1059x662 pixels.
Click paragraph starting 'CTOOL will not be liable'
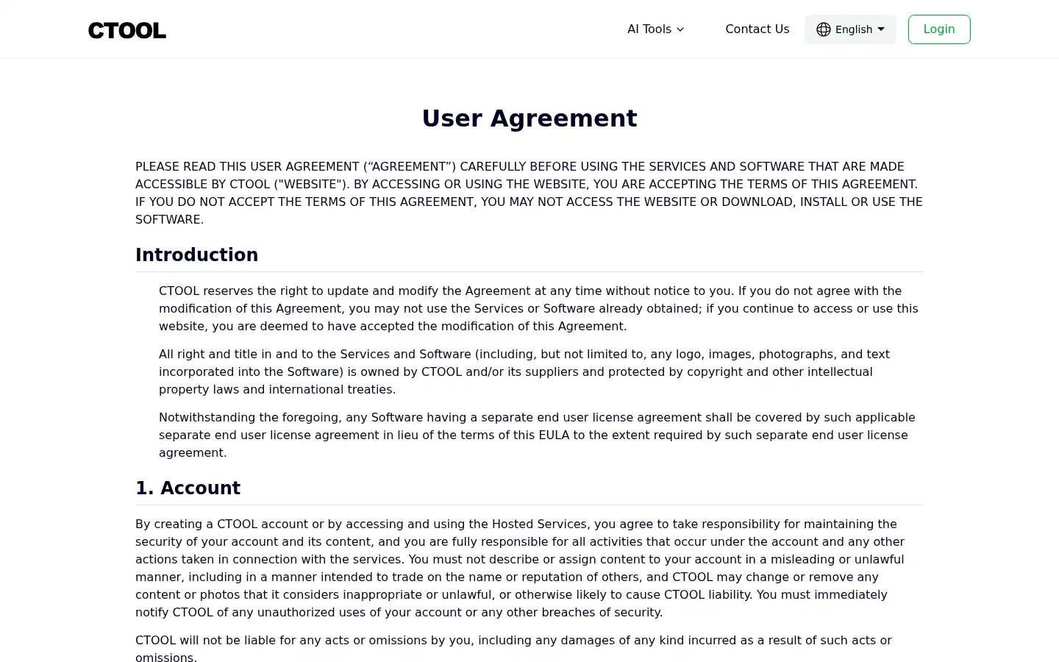tap(529, 649)
